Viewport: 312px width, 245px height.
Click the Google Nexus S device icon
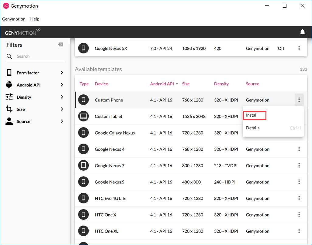83,182
